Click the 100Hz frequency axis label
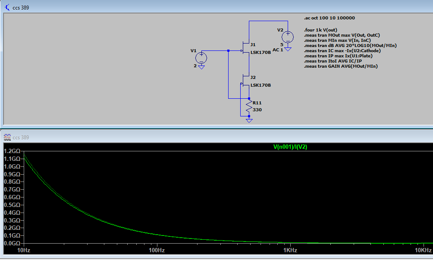This screenshot has width=433, height=260. pyautogui.click(x=157, y=251)
